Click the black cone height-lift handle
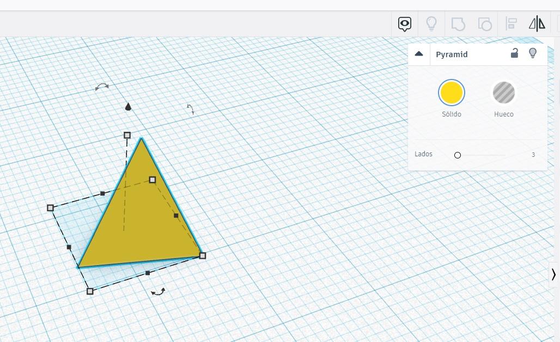Viewport: 560px width, 342px height. (128, 106)
